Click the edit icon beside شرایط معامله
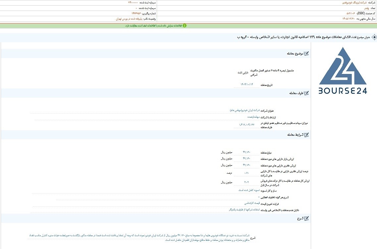 pos(306,135)
